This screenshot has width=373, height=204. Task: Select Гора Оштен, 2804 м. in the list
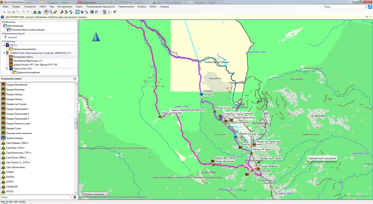coord(16,157)
